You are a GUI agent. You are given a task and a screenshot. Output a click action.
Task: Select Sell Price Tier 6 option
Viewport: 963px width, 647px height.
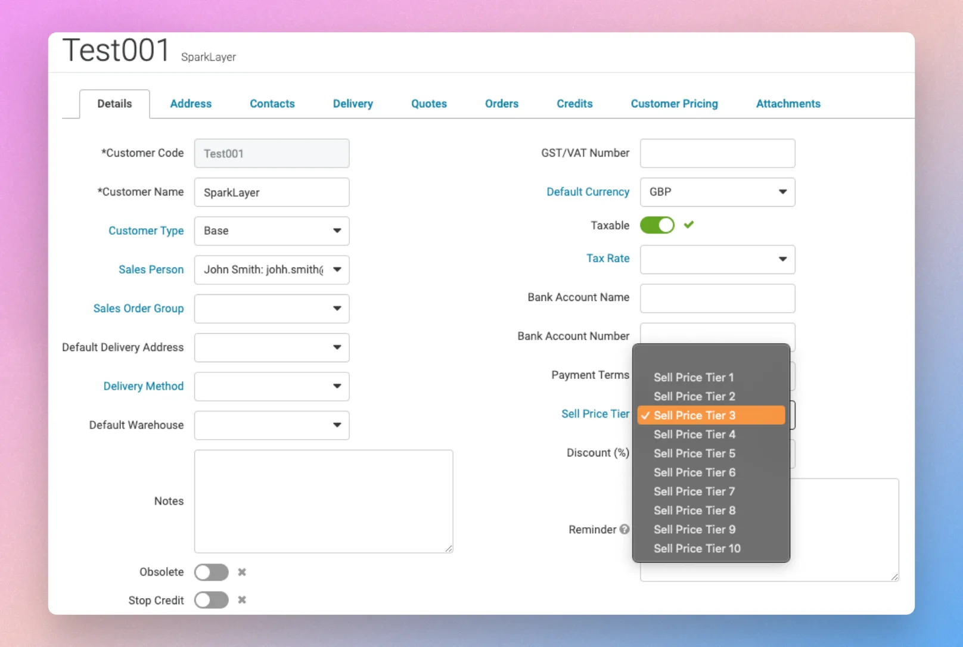pyautogui.click(x=712, y=472)
